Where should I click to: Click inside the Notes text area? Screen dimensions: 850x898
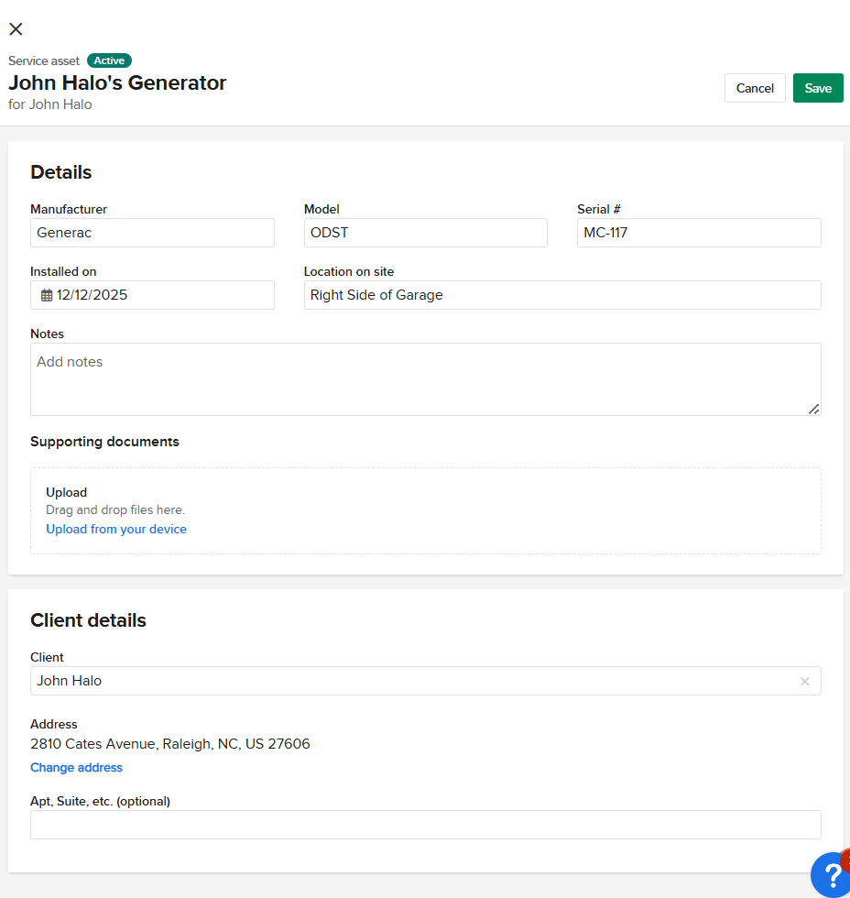point(425,378)
